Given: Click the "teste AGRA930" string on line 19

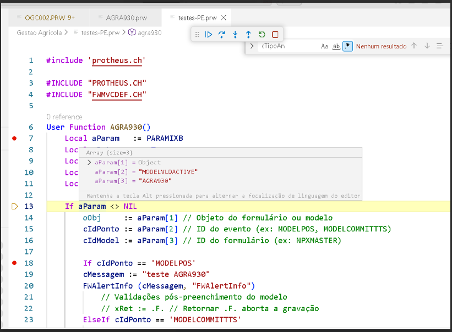Looking at the screenshot, I should pos(176,274).
